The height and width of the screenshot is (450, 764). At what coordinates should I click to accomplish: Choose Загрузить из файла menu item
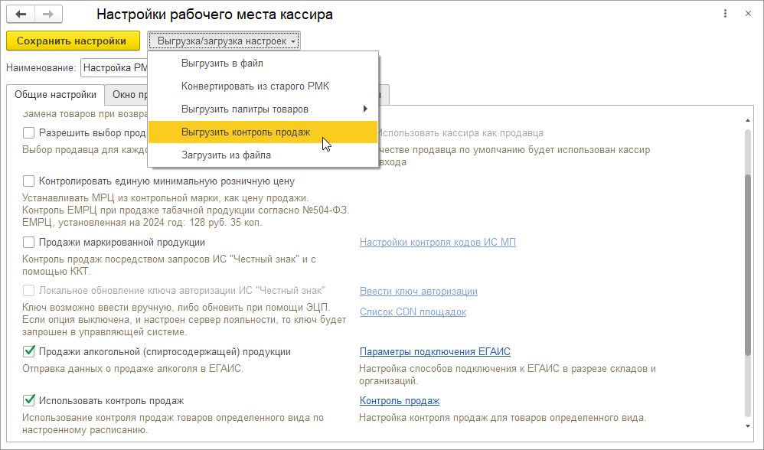[x=263, y=155]
